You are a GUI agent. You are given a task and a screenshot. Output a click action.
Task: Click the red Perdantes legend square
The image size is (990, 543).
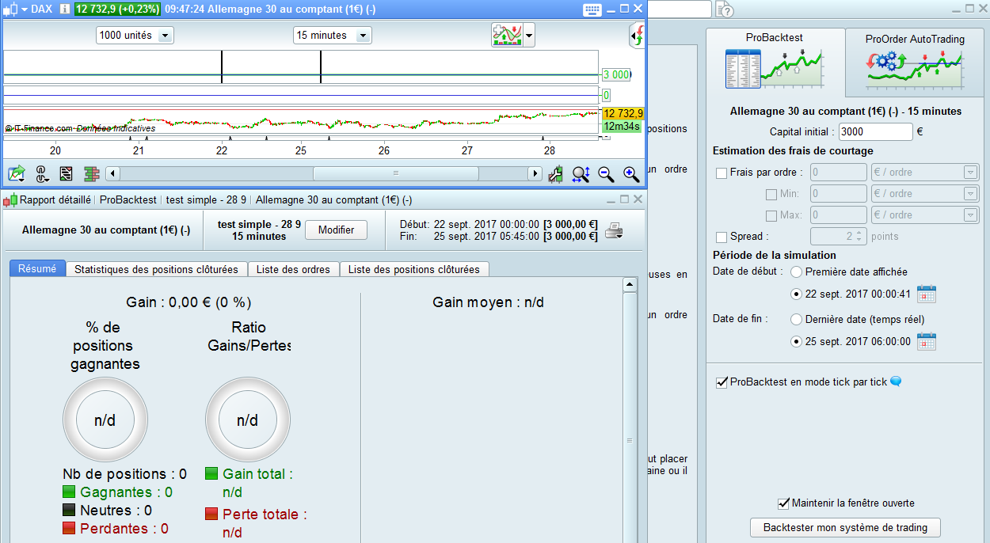pyautogui.click(x=69, y=529)
